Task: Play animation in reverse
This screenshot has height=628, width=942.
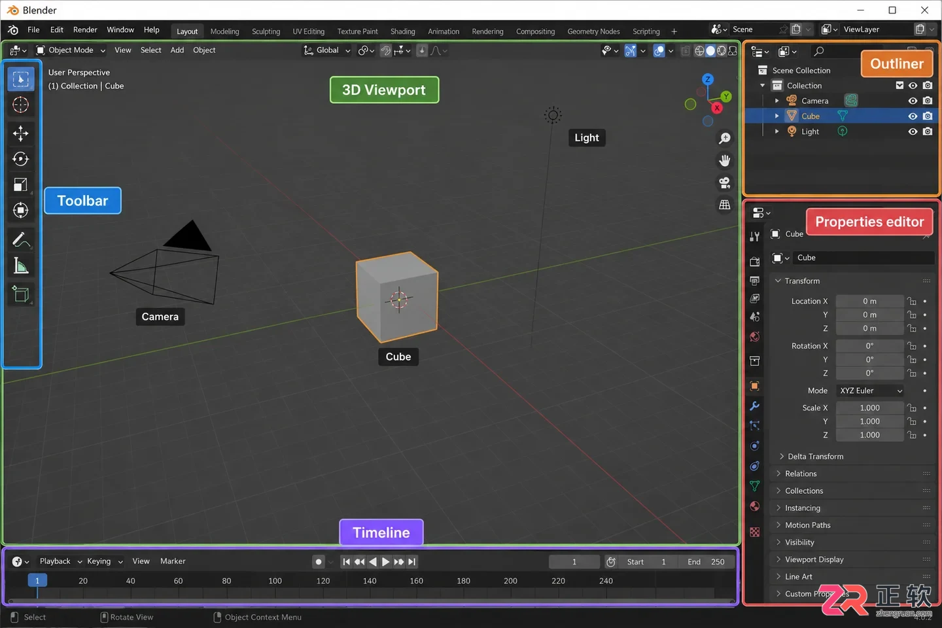Action: point(372,562)
